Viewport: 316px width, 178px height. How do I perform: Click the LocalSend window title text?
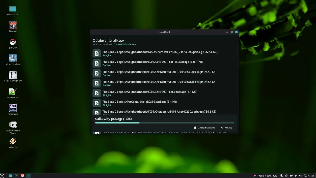point(165,32)
